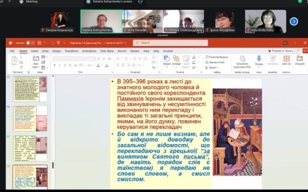This screenshot has width=308, height=192.
Task: Click the Find and Replace button
Action: [x=217, y=57]
